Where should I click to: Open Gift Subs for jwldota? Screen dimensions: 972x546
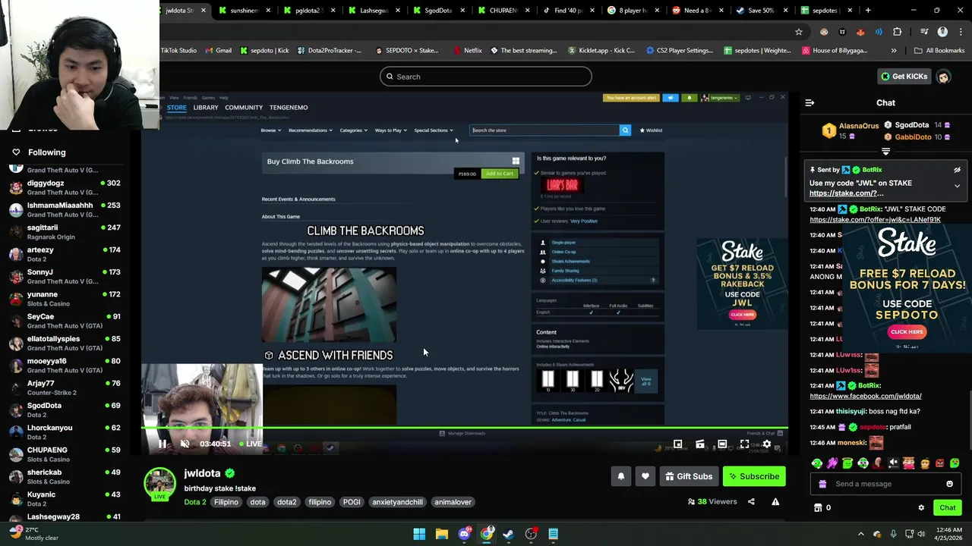click(689, 476)
